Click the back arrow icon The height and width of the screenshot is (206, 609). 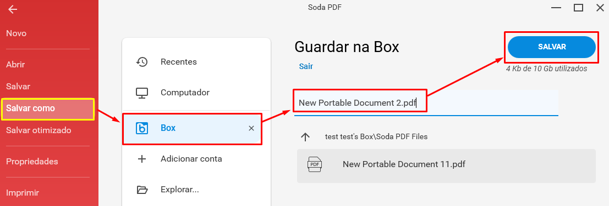click(x=13, y=9)
